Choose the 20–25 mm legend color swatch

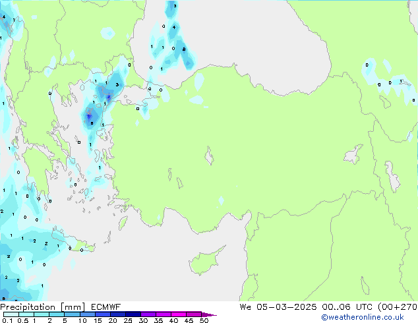[x=118, y=314]
